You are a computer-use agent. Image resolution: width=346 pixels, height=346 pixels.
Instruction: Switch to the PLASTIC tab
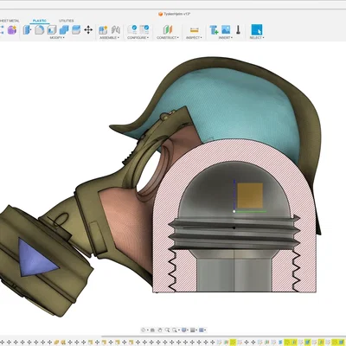pyautogui.click(x=40, y=21)
